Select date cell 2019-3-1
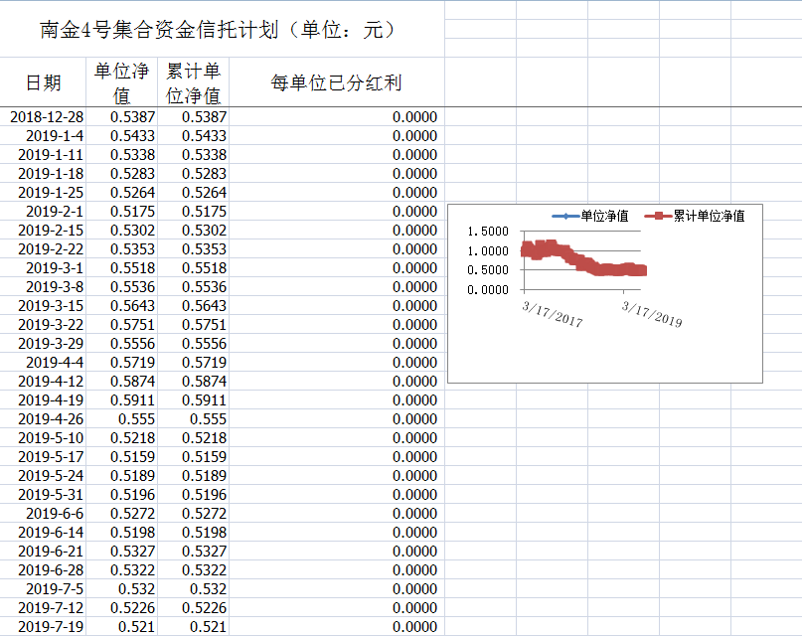 [43, 268]
